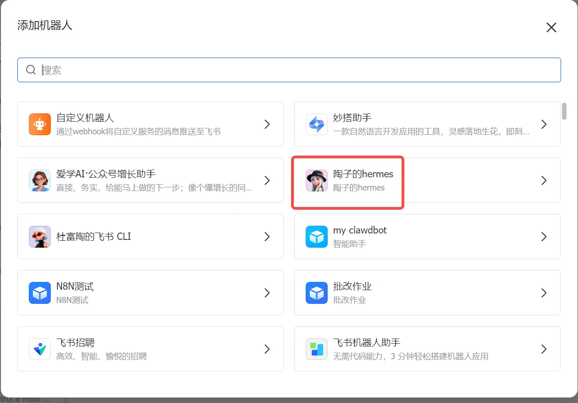Click the 妙搭助手 blue sparkle icon
The image size is (578, 403).
(x=317, y=124)
